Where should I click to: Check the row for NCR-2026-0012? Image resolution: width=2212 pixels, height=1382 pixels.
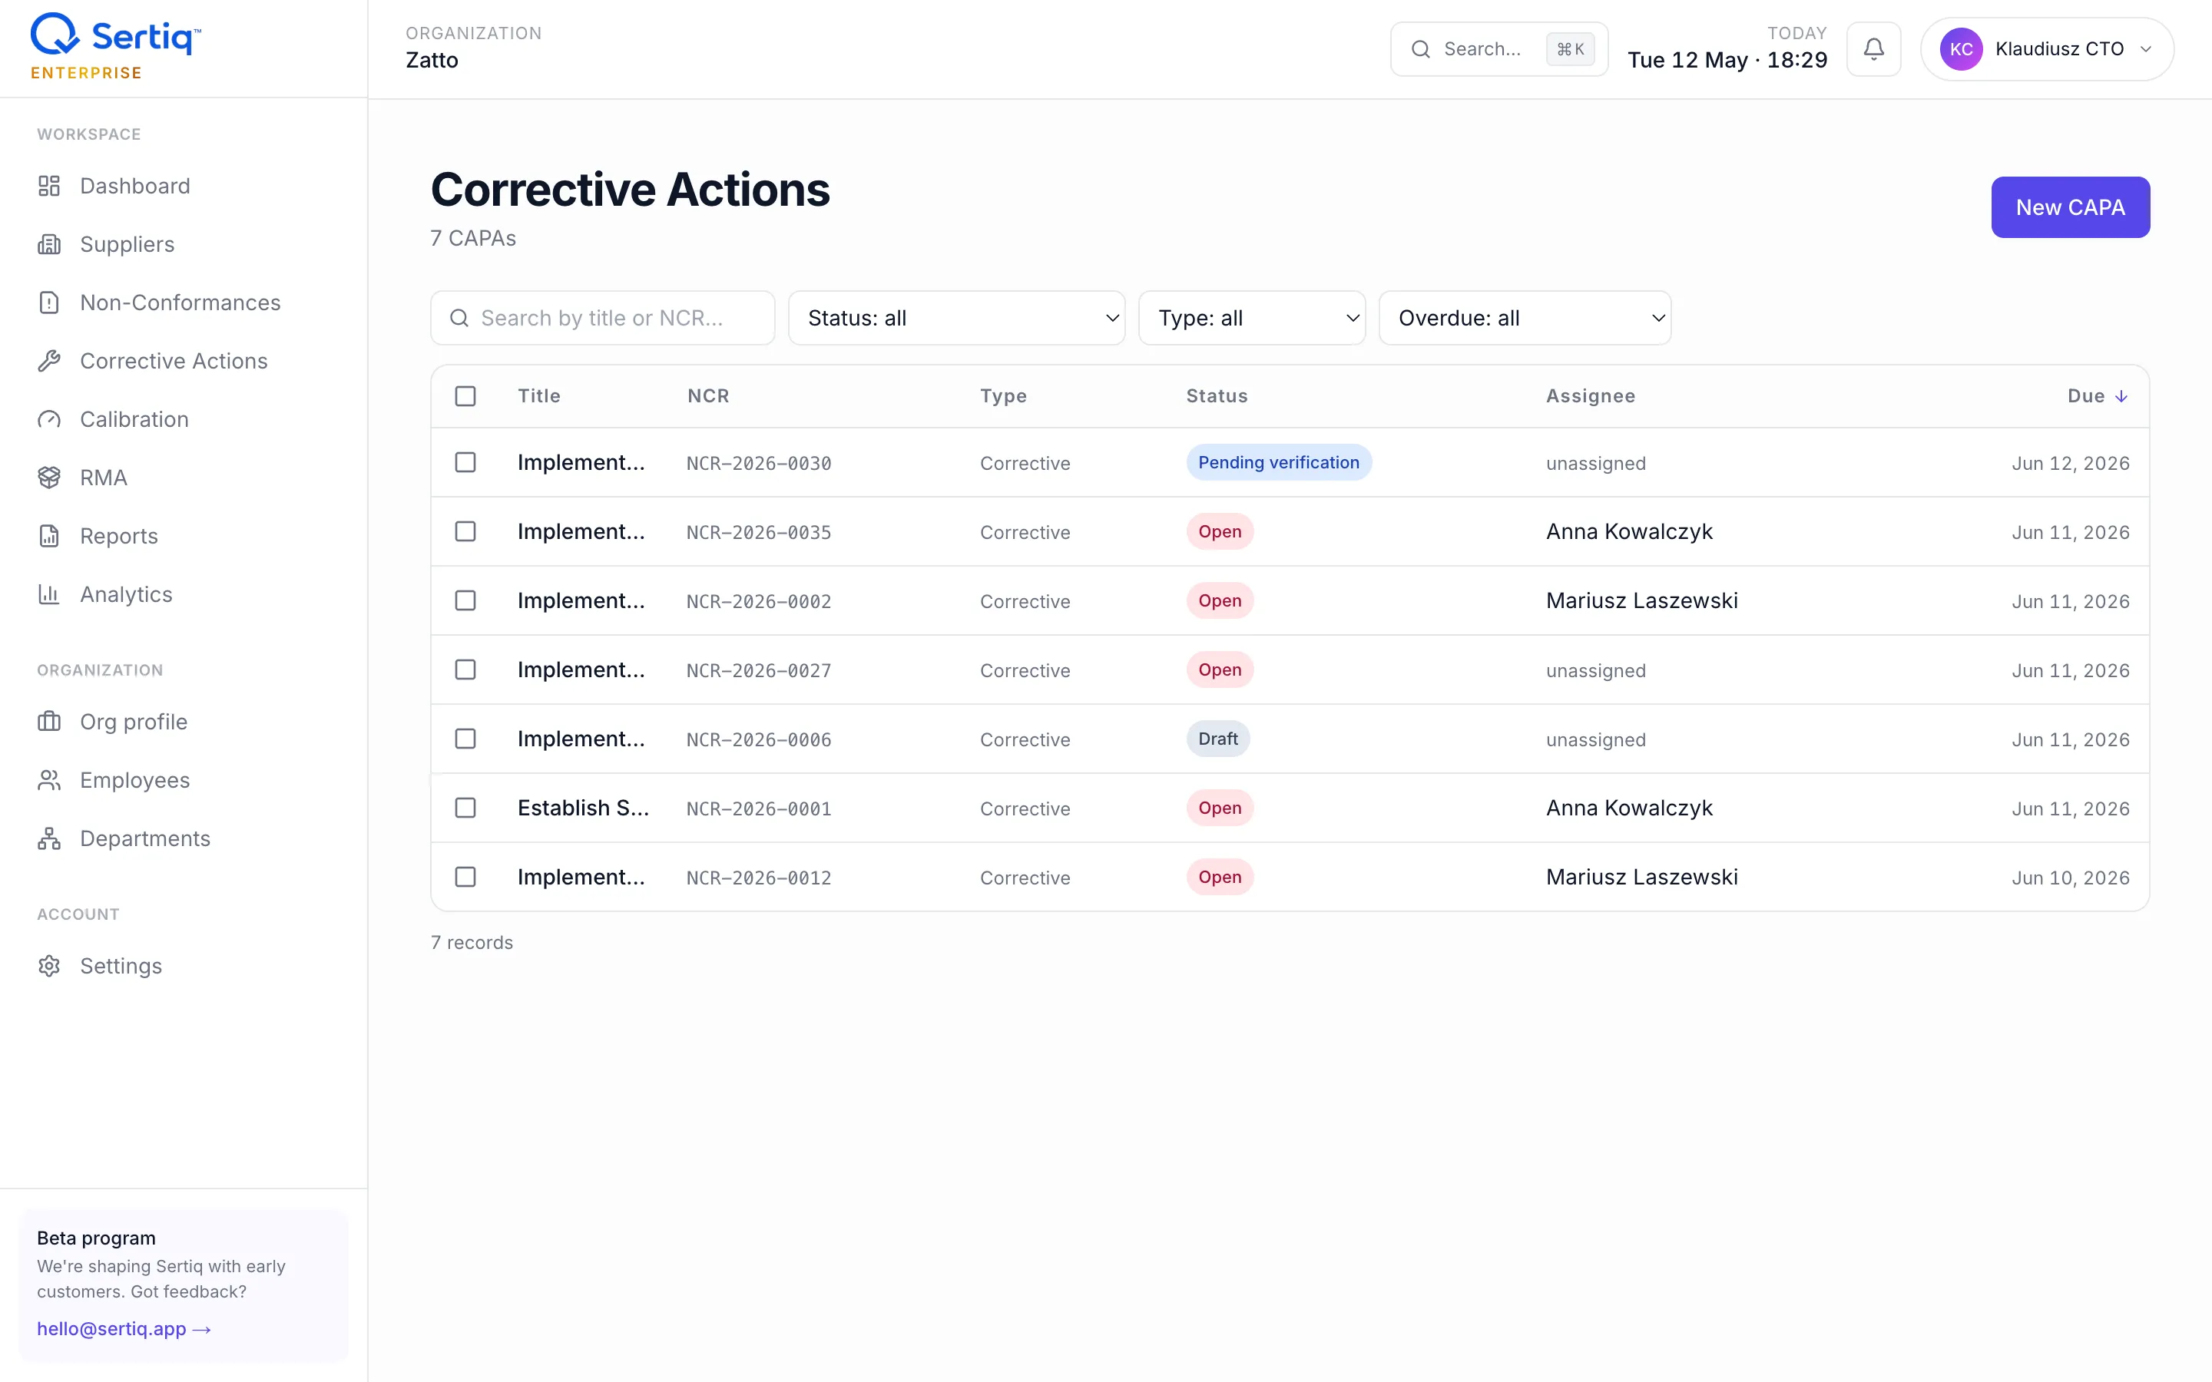coord(465,878)
